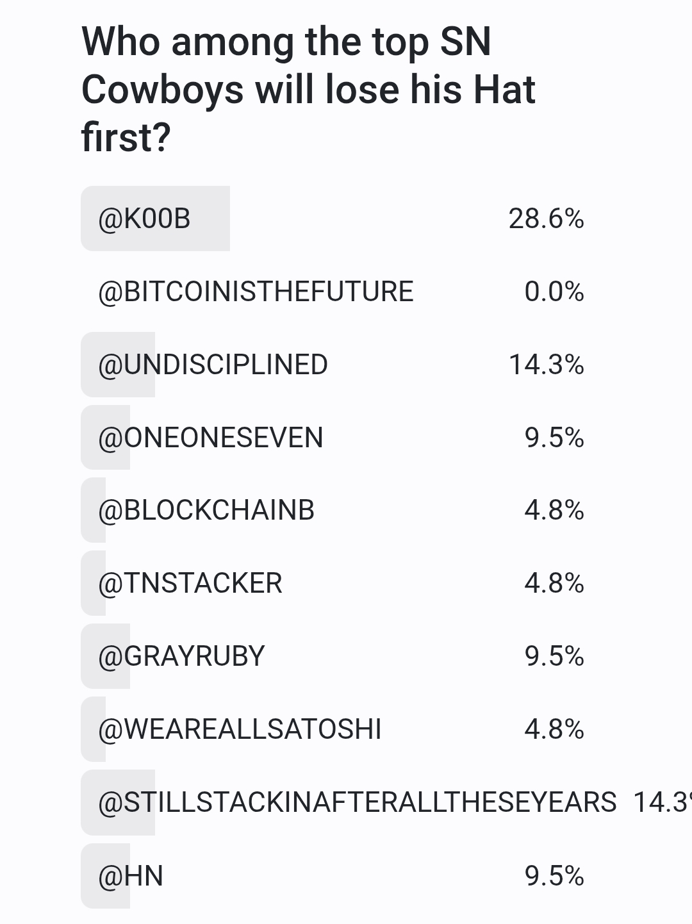Click the 4.8% result beside @TNSTACKER
The image size is (692, 924).
pyautogui.click(x=554, y=584)
